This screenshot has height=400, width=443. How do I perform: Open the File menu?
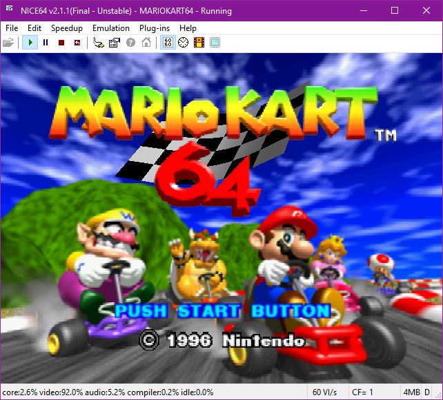coord(12,28)
